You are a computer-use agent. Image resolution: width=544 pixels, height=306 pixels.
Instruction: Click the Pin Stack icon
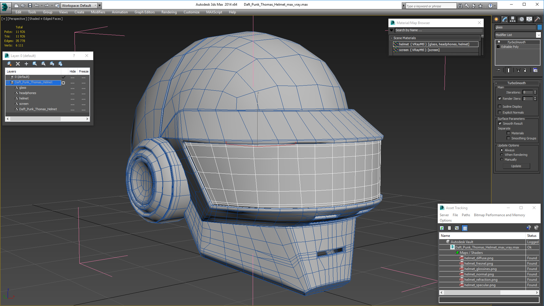pos(499,70)
